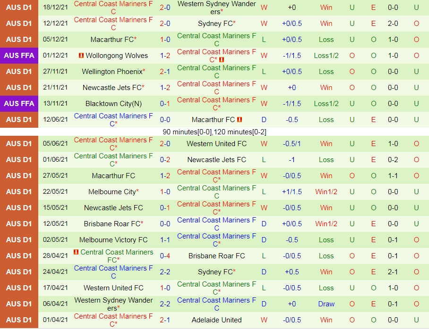Select the W result on Adelaide United row
This screenshot has height=329, width=429.
[264, 320]
